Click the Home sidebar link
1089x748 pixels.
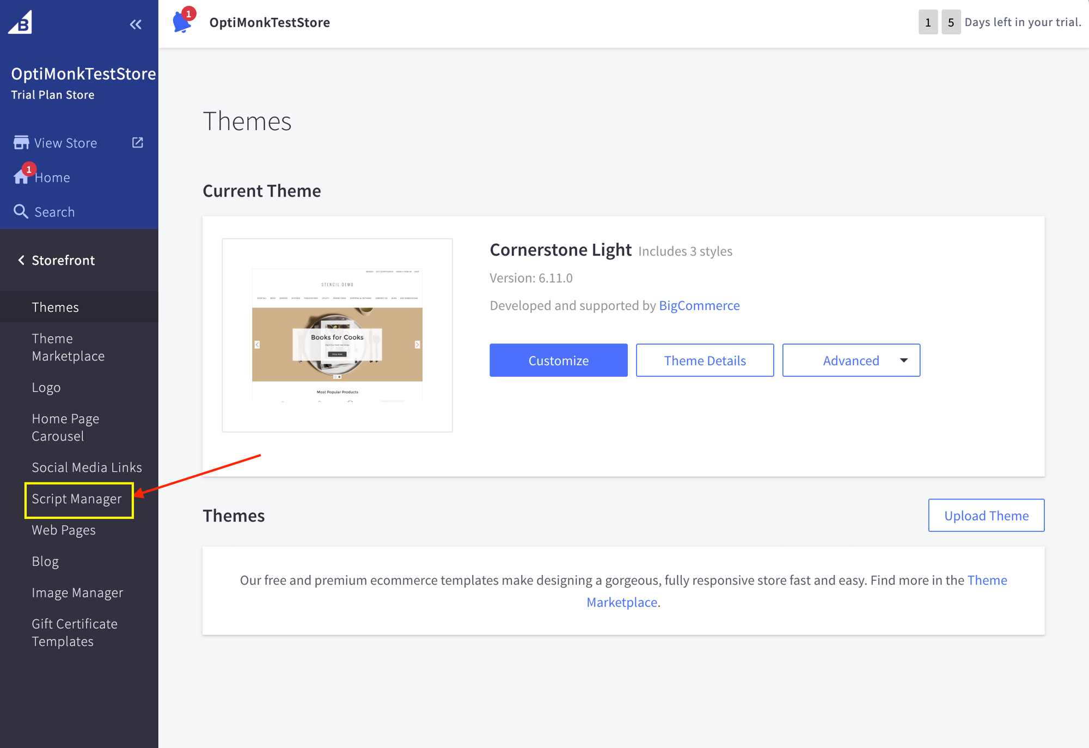pos(52,177)
